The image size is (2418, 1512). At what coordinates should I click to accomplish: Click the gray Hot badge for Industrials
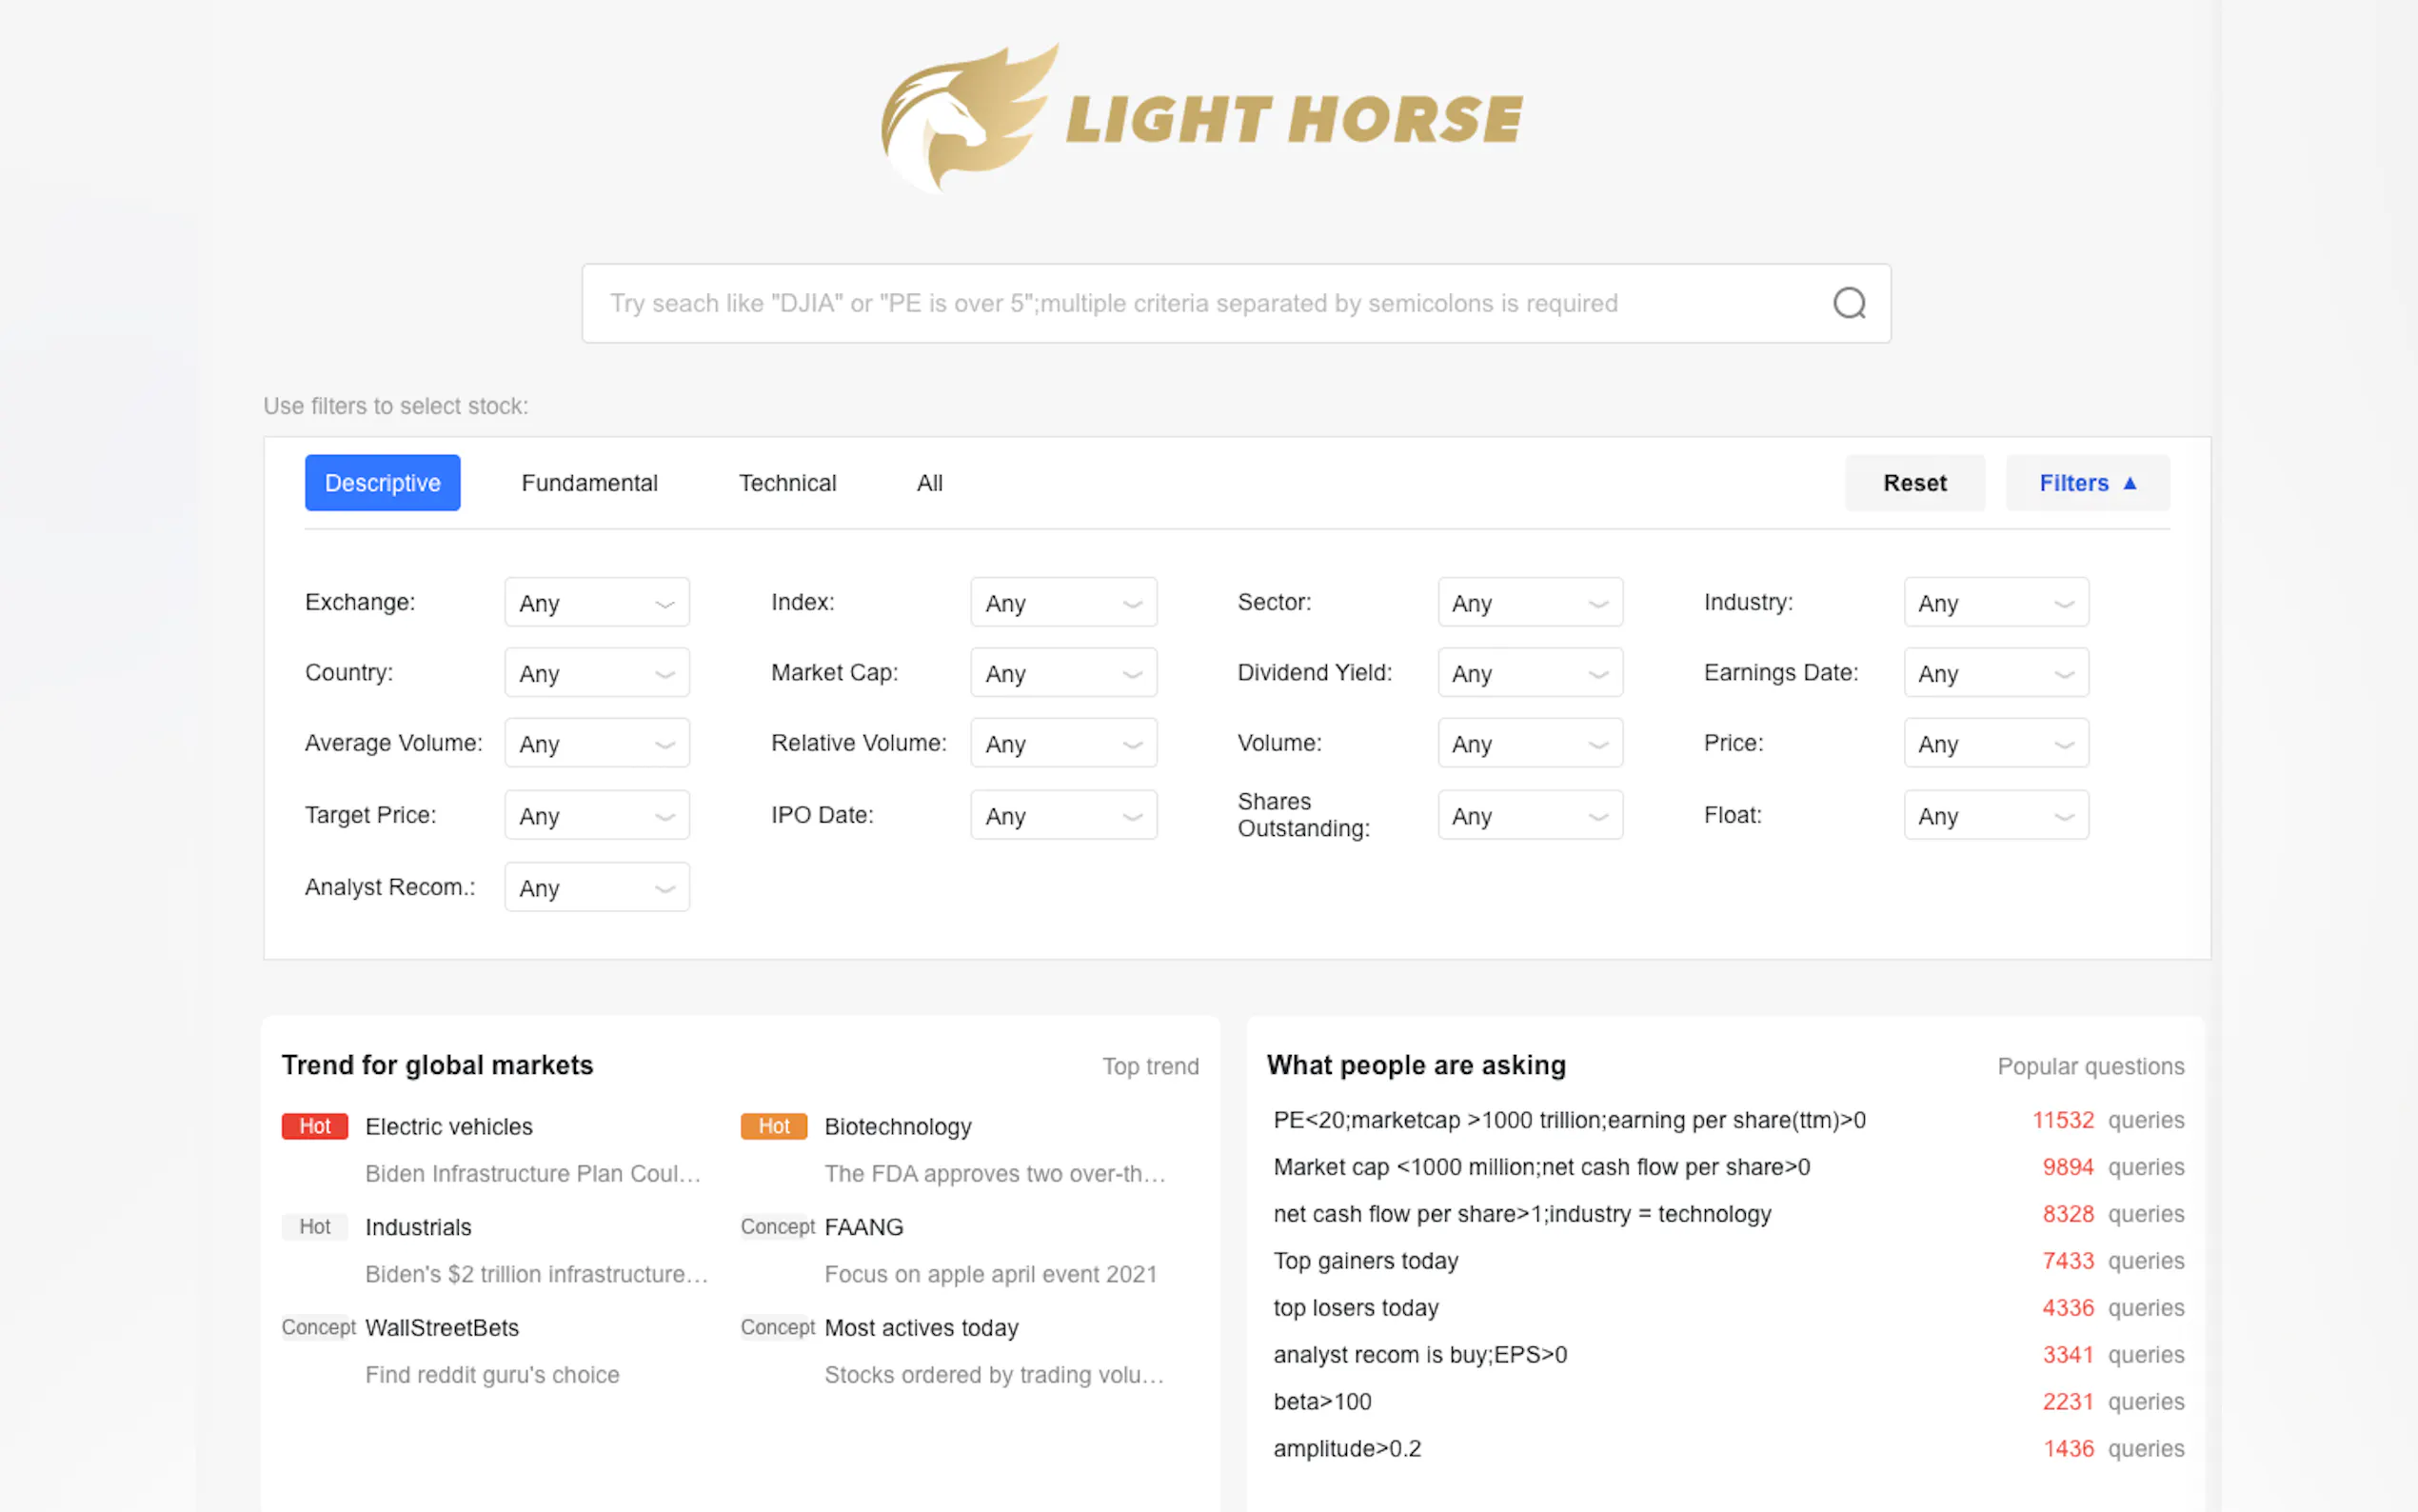click(x=314, y=1227)
